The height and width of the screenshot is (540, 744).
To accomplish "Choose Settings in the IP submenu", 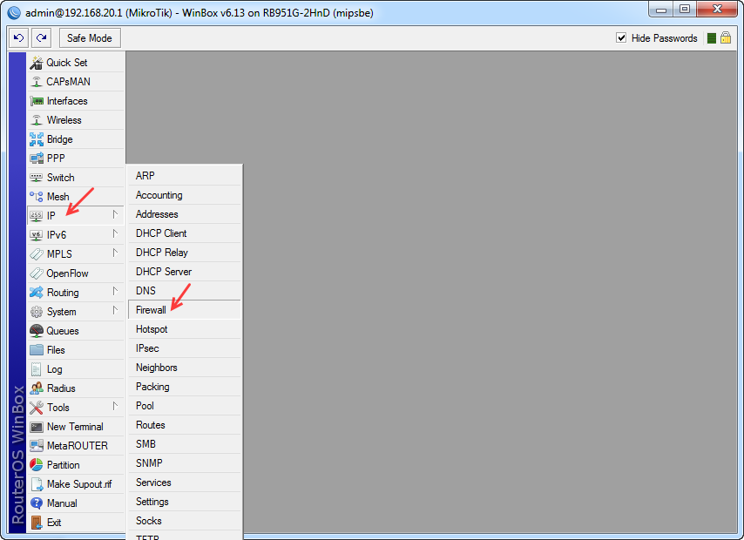I will 185,502.
